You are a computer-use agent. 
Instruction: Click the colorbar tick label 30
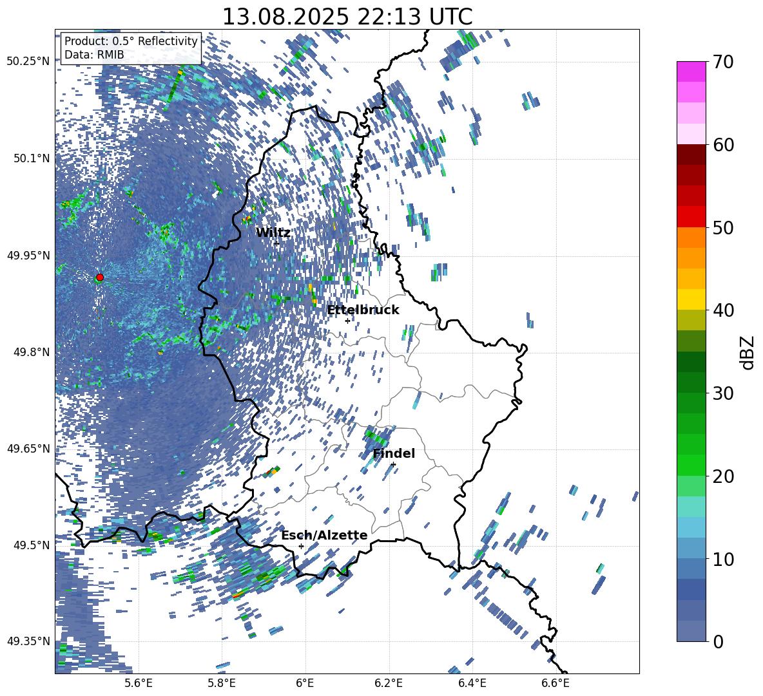[723, 393]
